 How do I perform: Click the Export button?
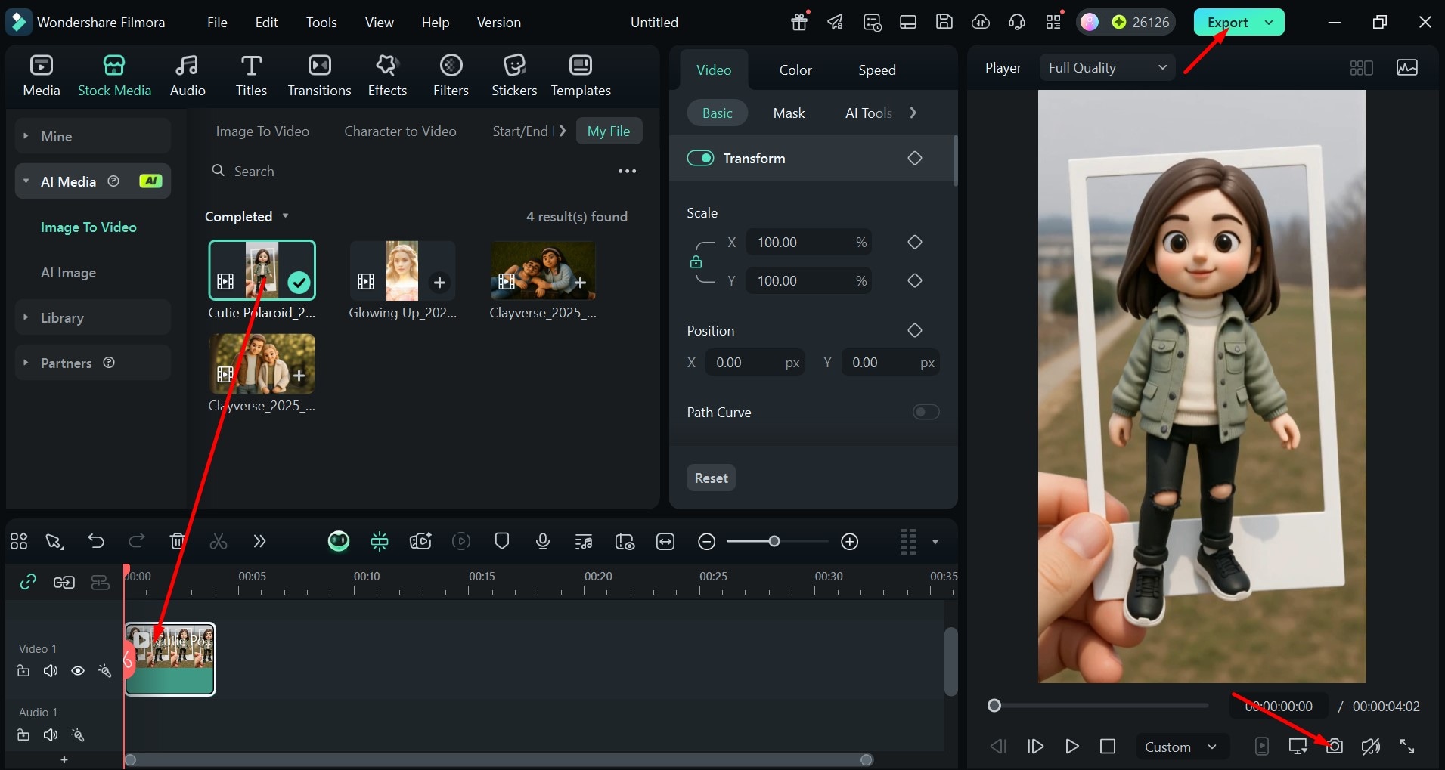point(1227,22)
